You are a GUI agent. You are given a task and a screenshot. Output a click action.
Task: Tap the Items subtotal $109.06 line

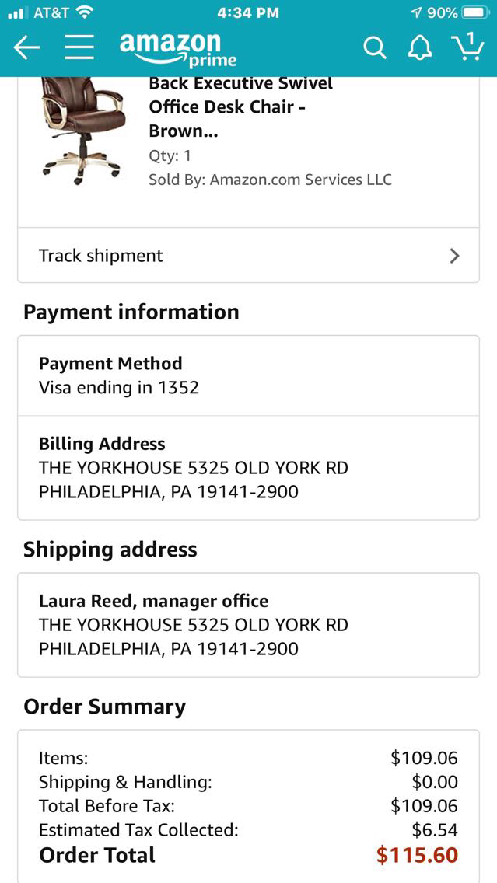[248, 758]
